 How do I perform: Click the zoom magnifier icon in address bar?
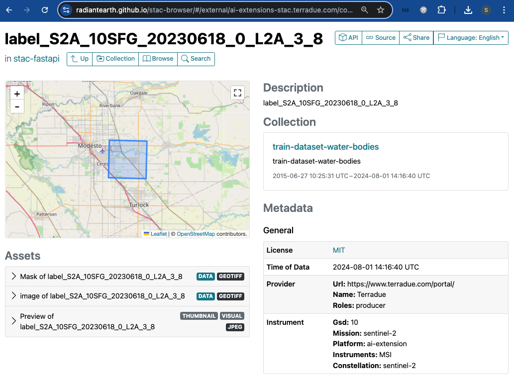pyautogui.click(x=365, y=10)
